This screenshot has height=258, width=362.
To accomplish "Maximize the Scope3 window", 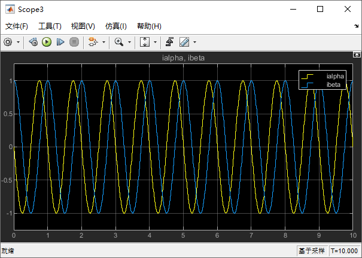I will click(320, 9).
